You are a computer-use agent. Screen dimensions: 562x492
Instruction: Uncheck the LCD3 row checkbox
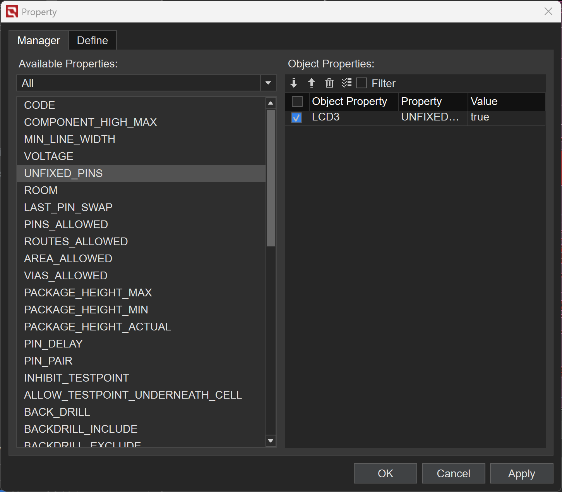pos(296,117)
